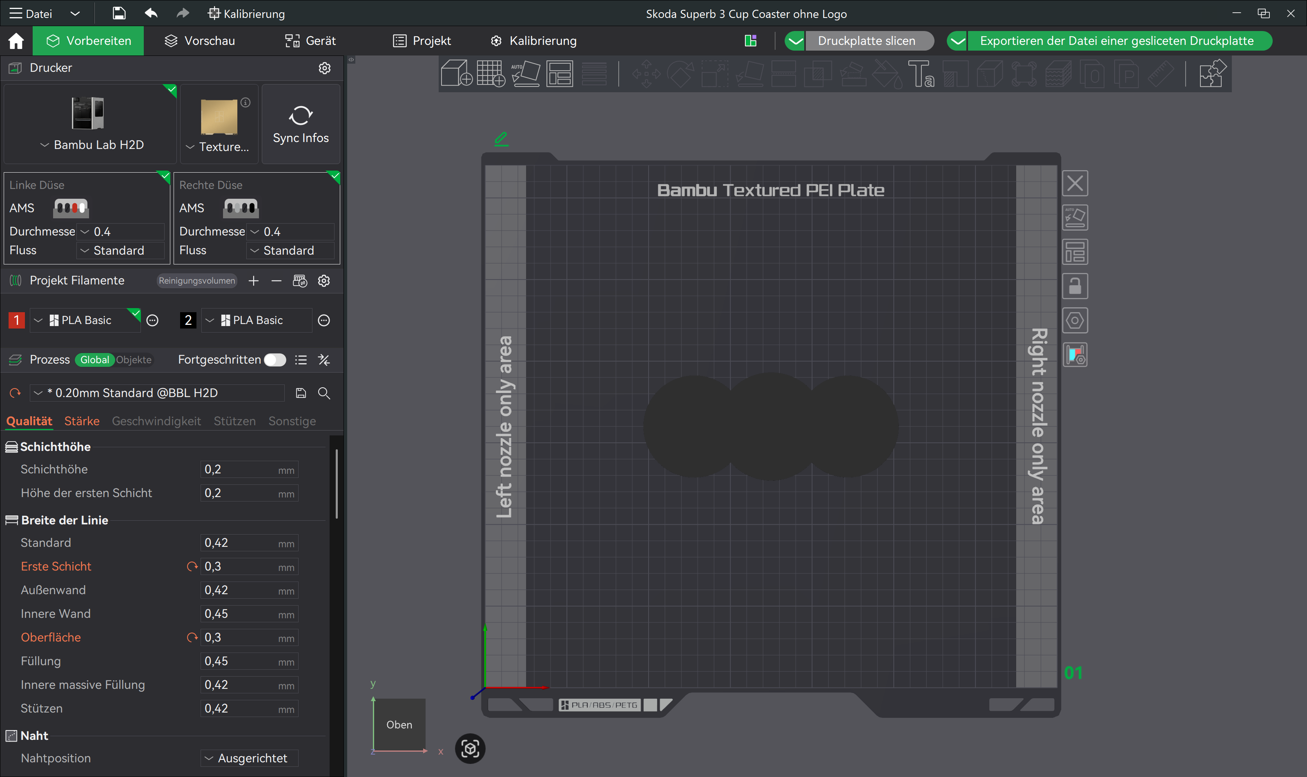Open Projekt Filamente settings gear

pyautogui.click(x=324, y=281)
